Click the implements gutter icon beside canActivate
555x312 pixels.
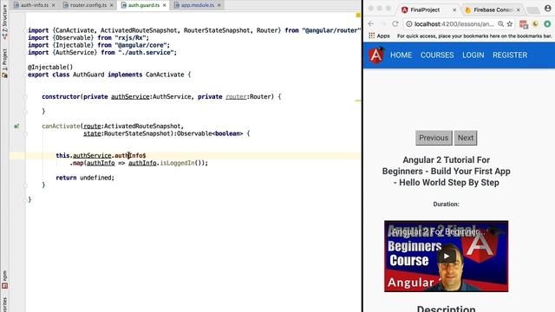pyautogui.click(x=16, y=126)
